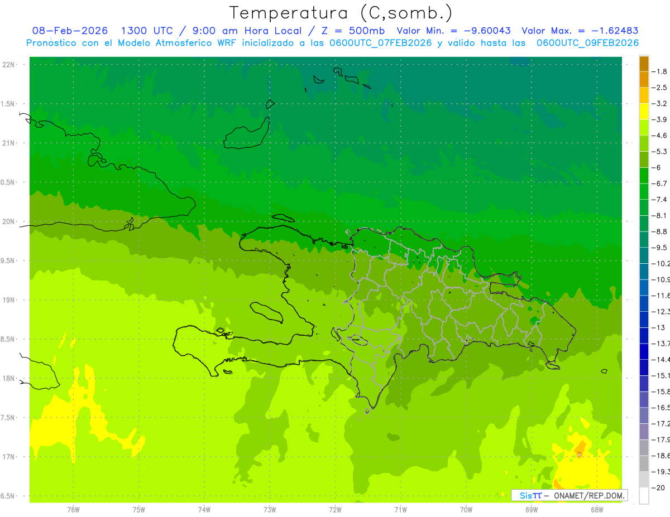The width and height of the screenshot is (670, 517).
Task: Click the "-9.5" colorbar value
Action: tap(660, 248)
